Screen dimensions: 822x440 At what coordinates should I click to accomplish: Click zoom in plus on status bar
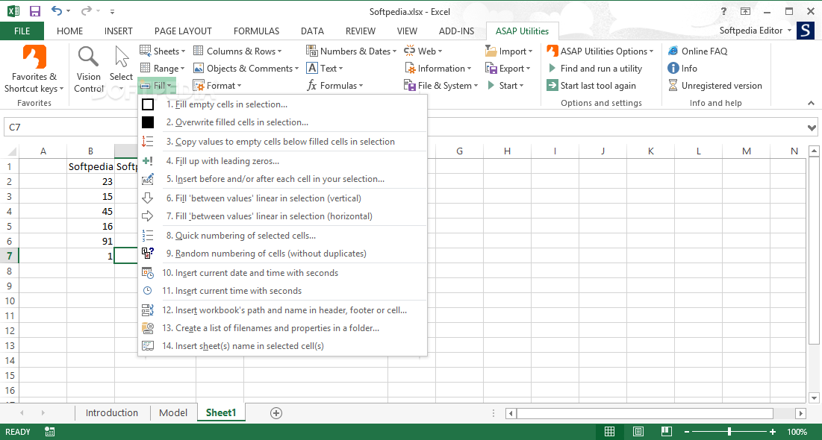click(772, 432)
